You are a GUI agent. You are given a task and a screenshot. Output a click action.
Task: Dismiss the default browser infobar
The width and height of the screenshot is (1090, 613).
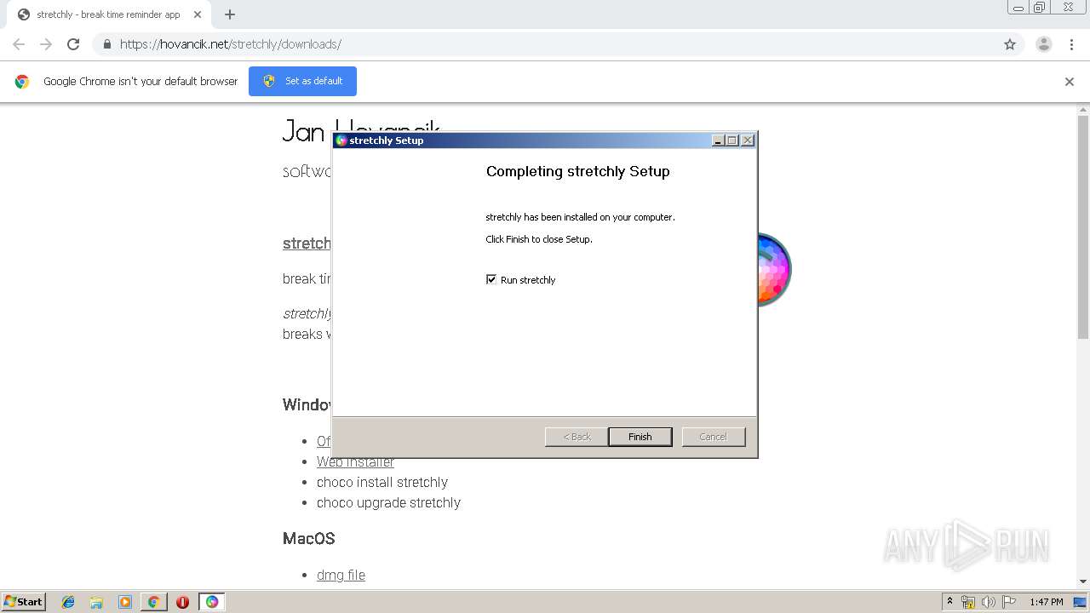[1070, 82]
